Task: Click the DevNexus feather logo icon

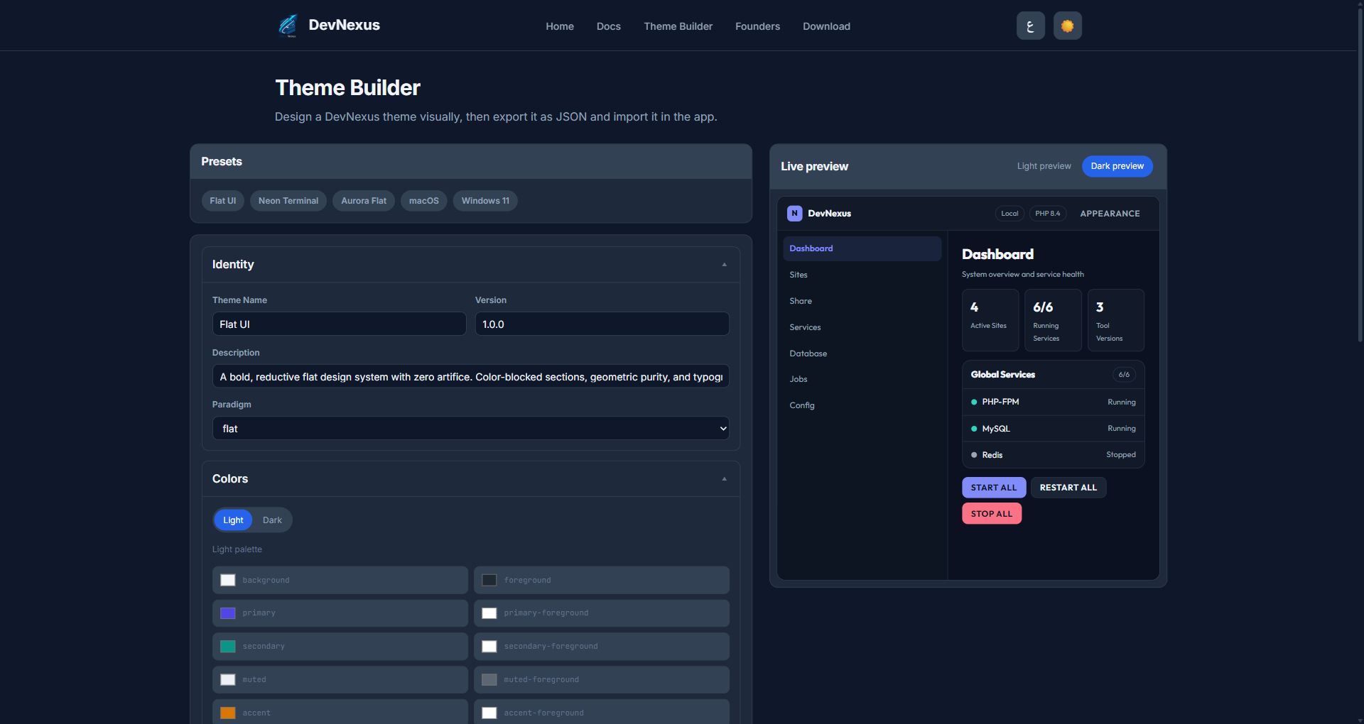Action: point(288,26)
